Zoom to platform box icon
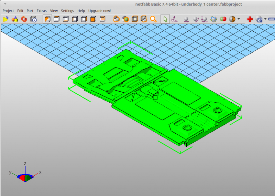 tap(135, 19)
